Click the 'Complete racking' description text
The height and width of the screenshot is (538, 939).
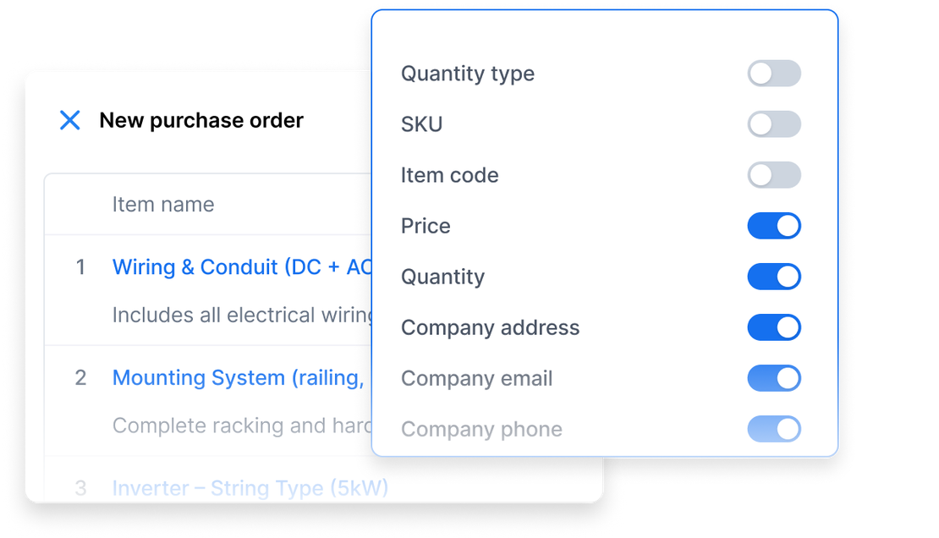[x=242, y=425]
